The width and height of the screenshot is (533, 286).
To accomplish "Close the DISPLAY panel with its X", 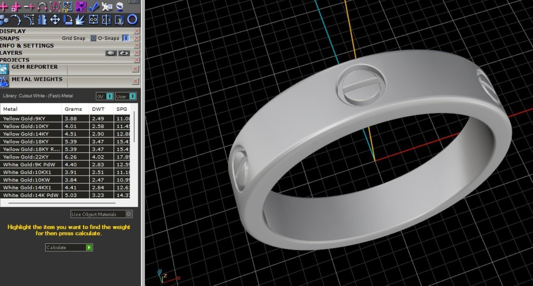I will 137,31.
